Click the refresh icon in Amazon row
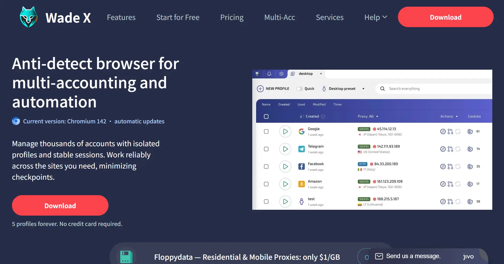Viewport: 504px width, 264px height. (458, 184)
